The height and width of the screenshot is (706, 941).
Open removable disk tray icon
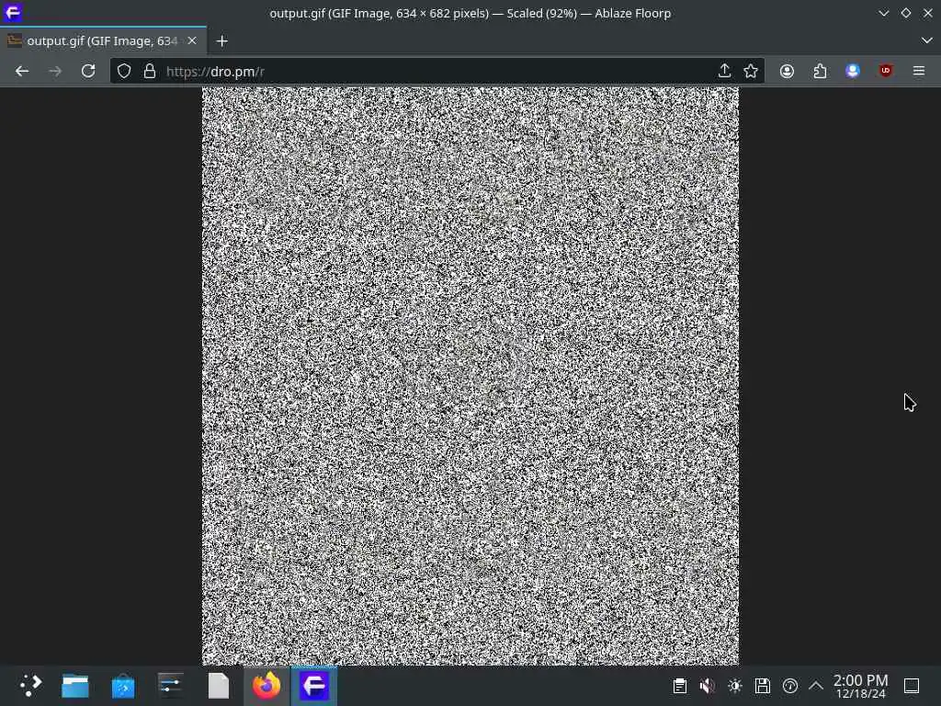(x=763, y=686)
